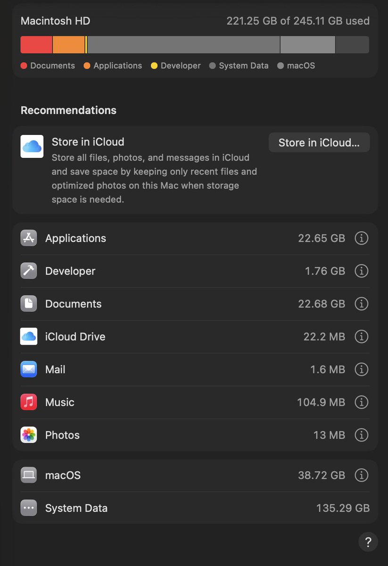Open help with the question mark button

tap(368, 541)
